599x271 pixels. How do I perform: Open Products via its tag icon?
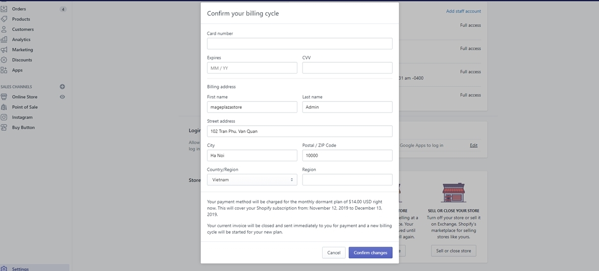point(4,19)
